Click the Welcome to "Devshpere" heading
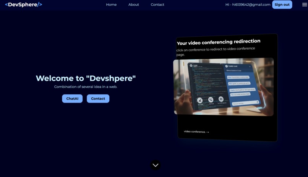This screenshot has width=308, height=177. click(86, 78)
